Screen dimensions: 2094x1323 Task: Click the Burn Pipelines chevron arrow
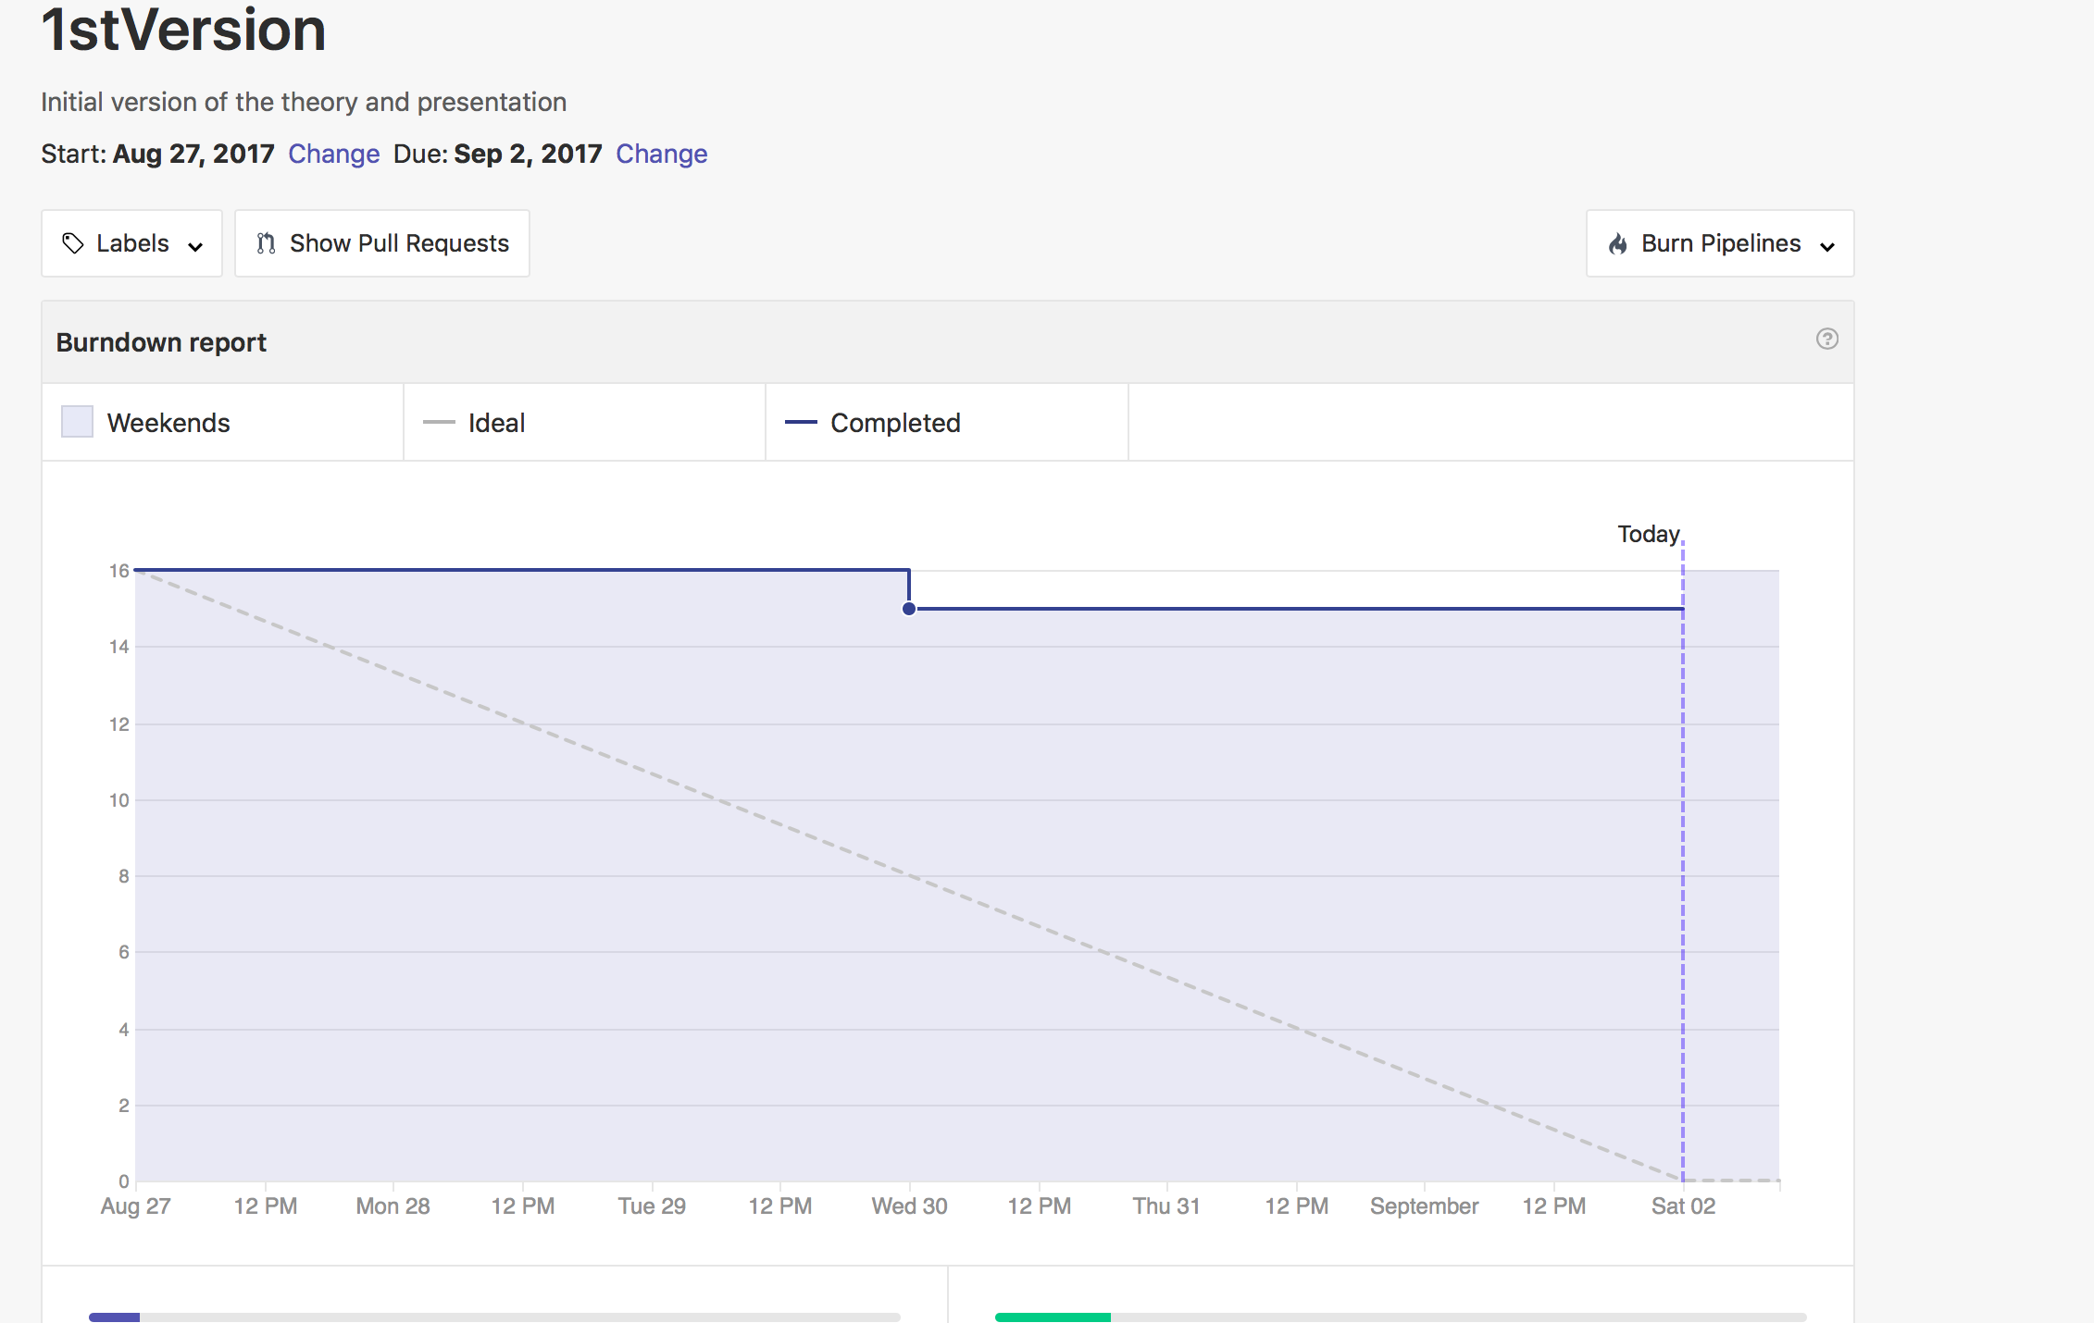coord(1827,246)
